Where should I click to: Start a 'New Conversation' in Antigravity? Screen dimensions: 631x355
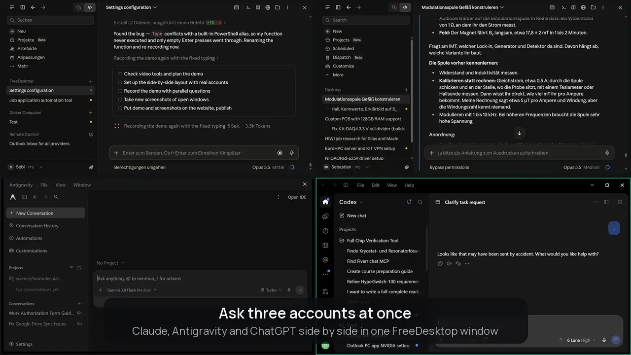(45, 213)
